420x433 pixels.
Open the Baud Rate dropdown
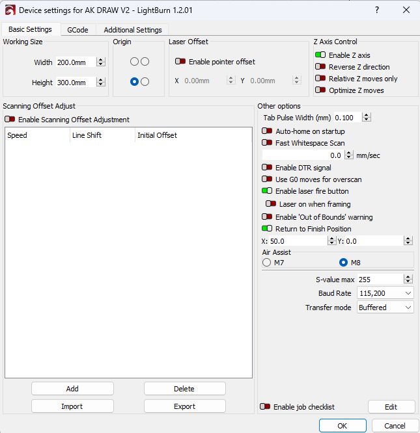[385, 293]
